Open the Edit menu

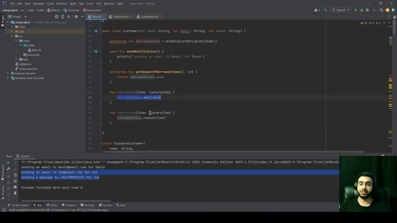point(19,4)
